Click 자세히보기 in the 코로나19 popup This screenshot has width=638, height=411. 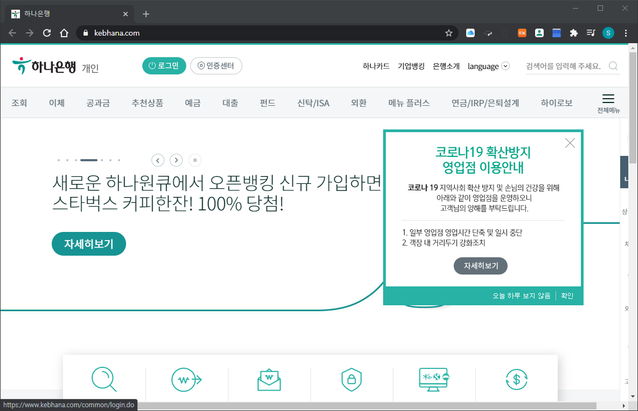click(481, 265)
